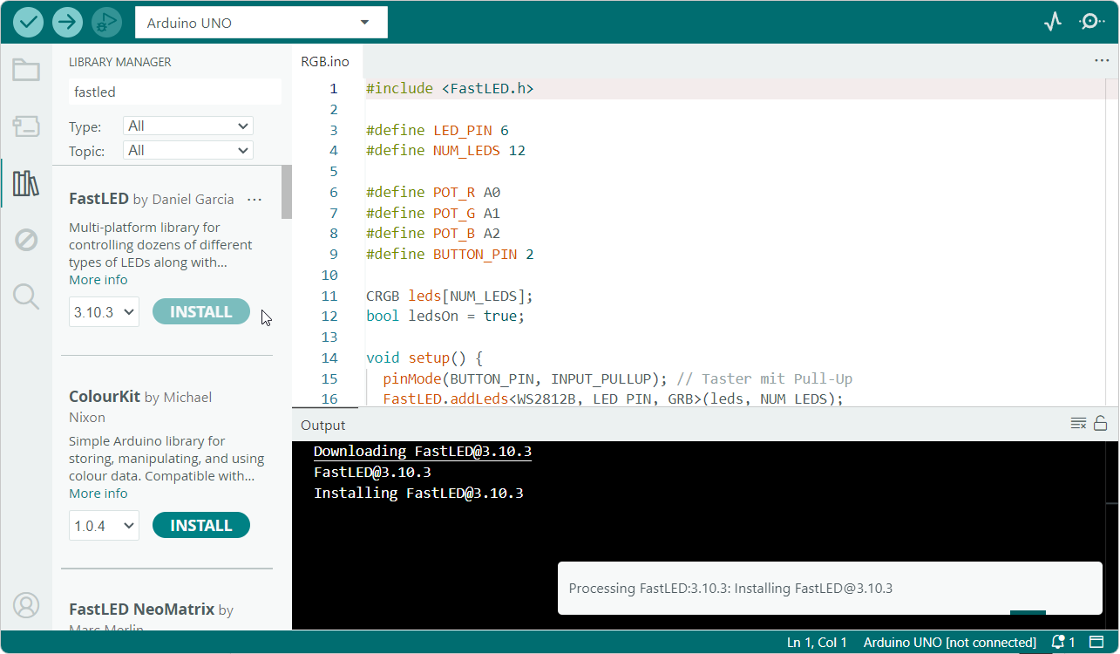Open the Serial Monitor icon
This screenshot has width=1120, height=654.
[x=1091, y=22]
